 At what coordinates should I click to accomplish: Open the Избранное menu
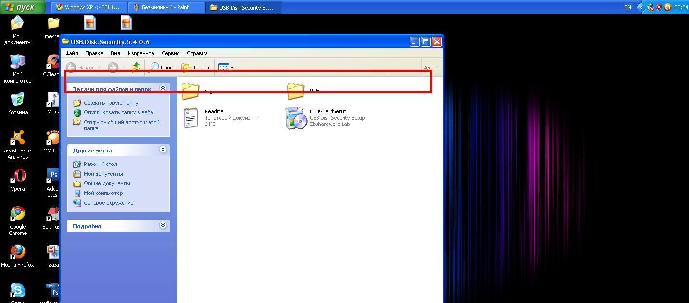coord(141,53)
